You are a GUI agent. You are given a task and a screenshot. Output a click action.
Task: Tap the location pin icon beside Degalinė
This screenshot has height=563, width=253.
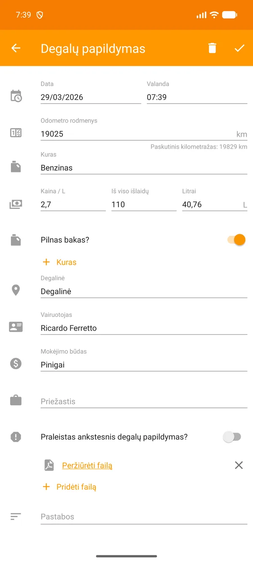16,290
